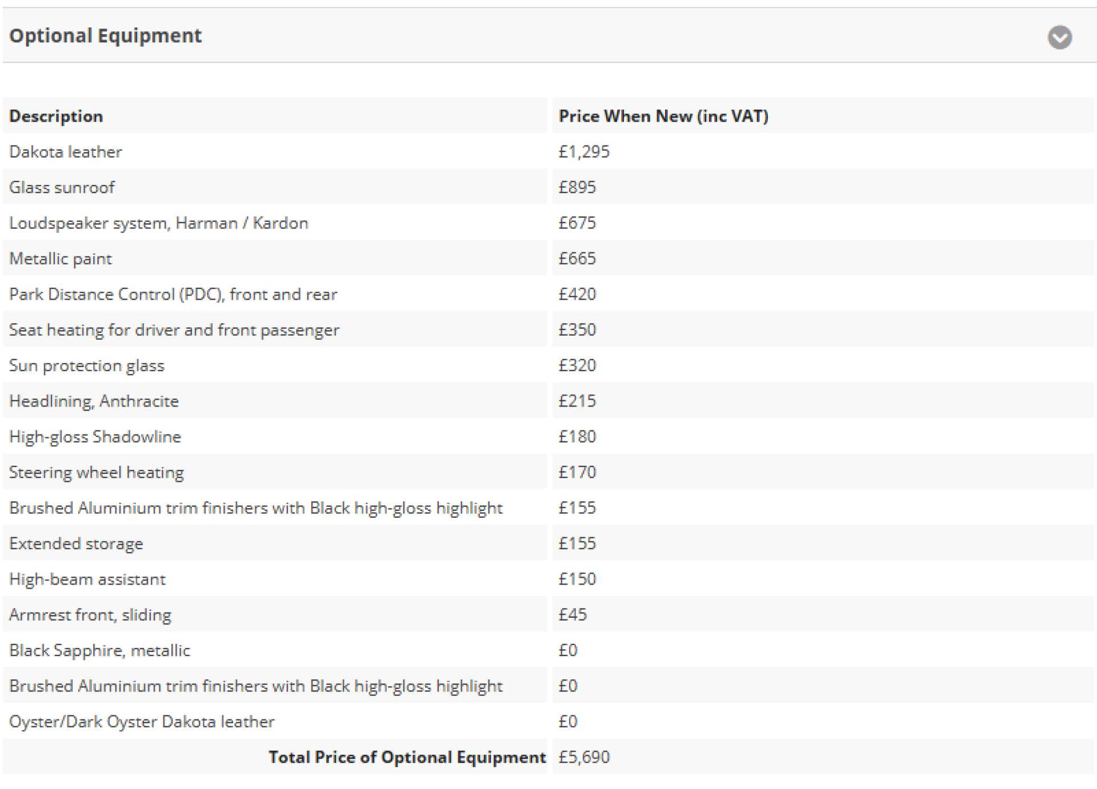Select the Description column header

click(56, 116)
